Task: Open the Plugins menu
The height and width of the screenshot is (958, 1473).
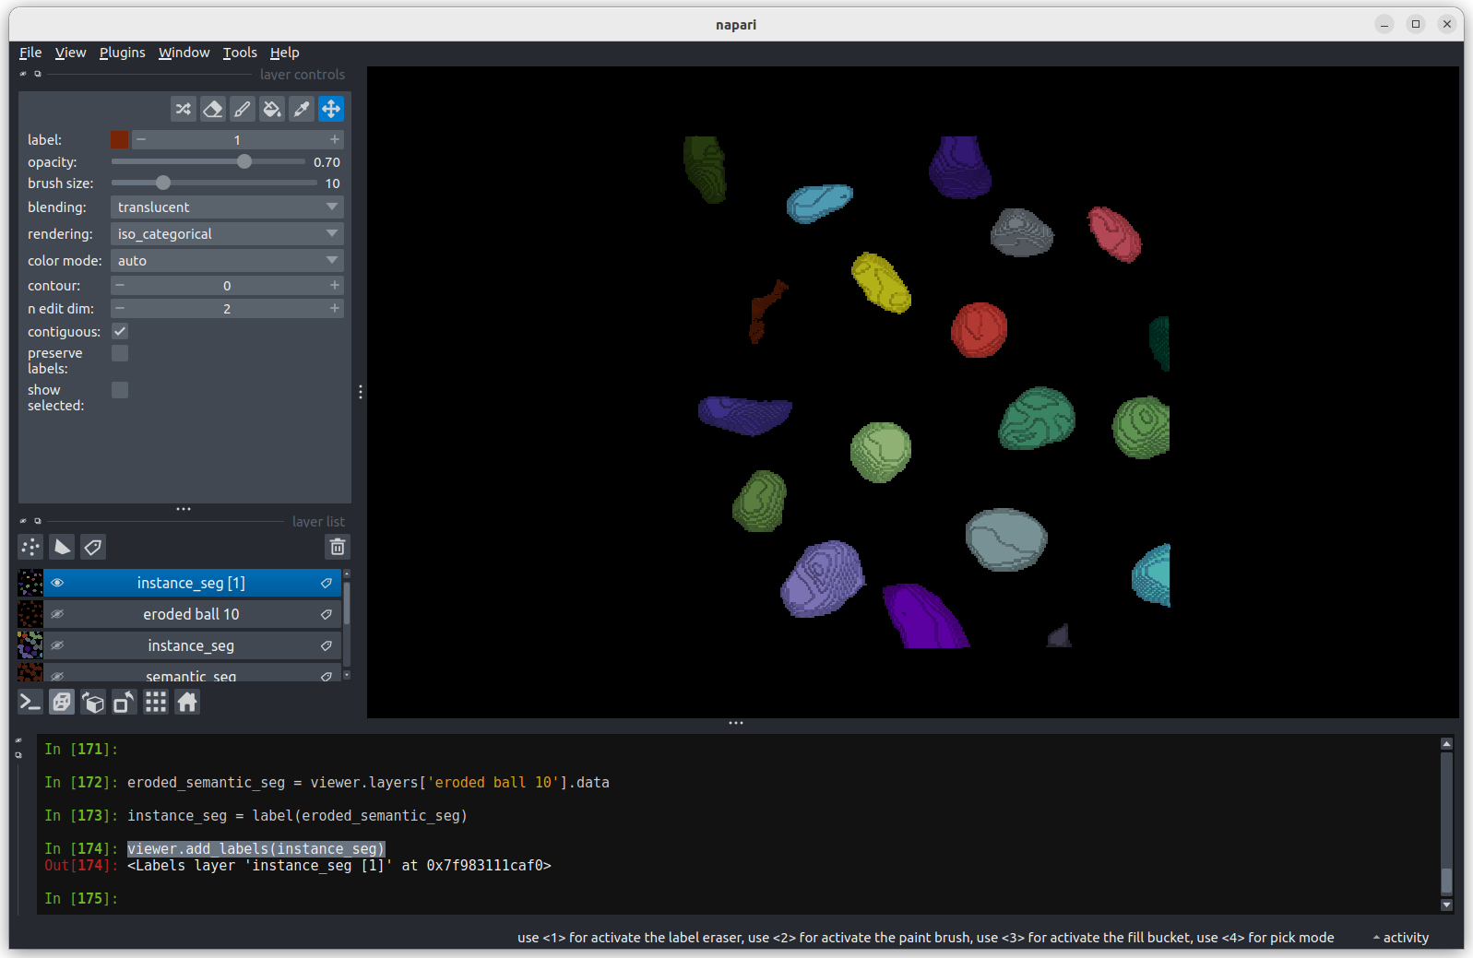Action: [x=123, y=53]
